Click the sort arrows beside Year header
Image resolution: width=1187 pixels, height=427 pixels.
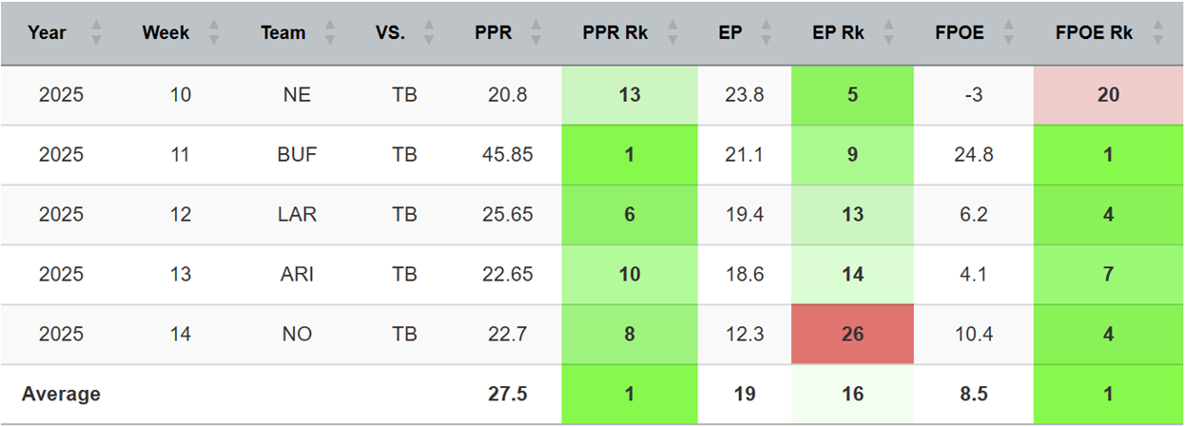(x=96, y=33)
